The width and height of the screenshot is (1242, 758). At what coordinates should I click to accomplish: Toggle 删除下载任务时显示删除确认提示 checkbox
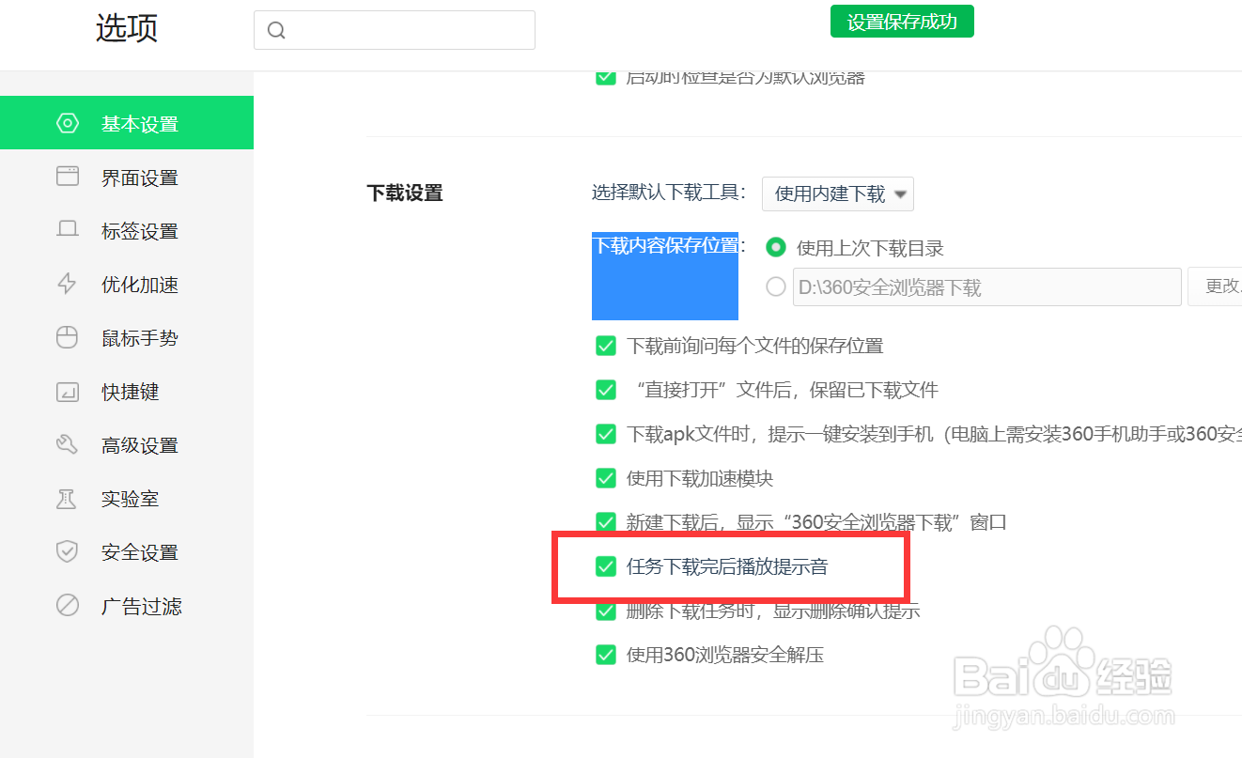(606, 611)
